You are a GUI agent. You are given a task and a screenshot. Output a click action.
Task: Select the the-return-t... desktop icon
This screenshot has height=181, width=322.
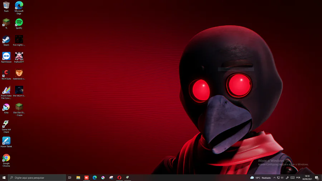click(19, 91)
